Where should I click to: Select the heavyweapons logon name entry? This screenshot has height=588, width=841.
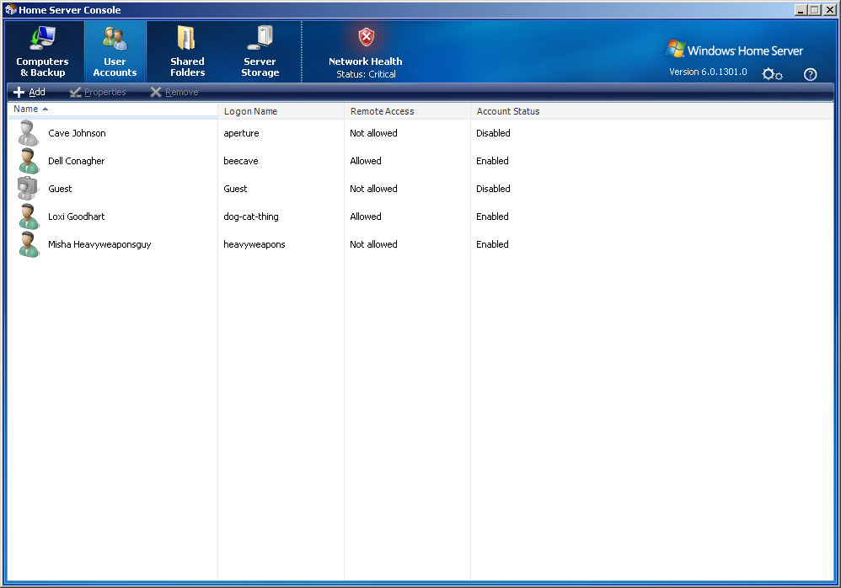point(254,244)
